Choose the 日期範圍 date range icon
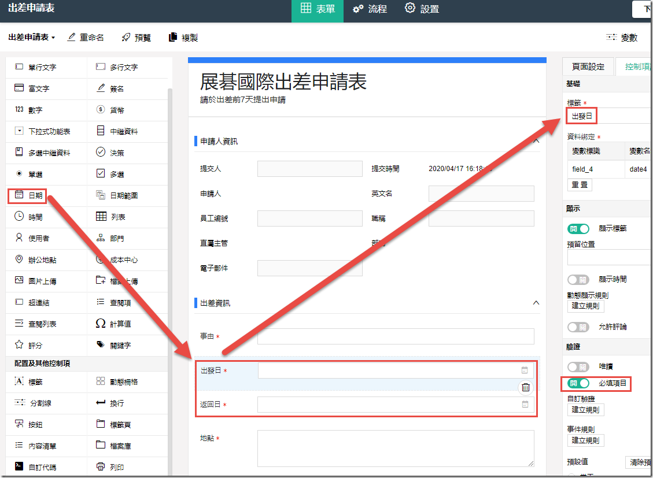653x478 pixels. coord(101,195)
